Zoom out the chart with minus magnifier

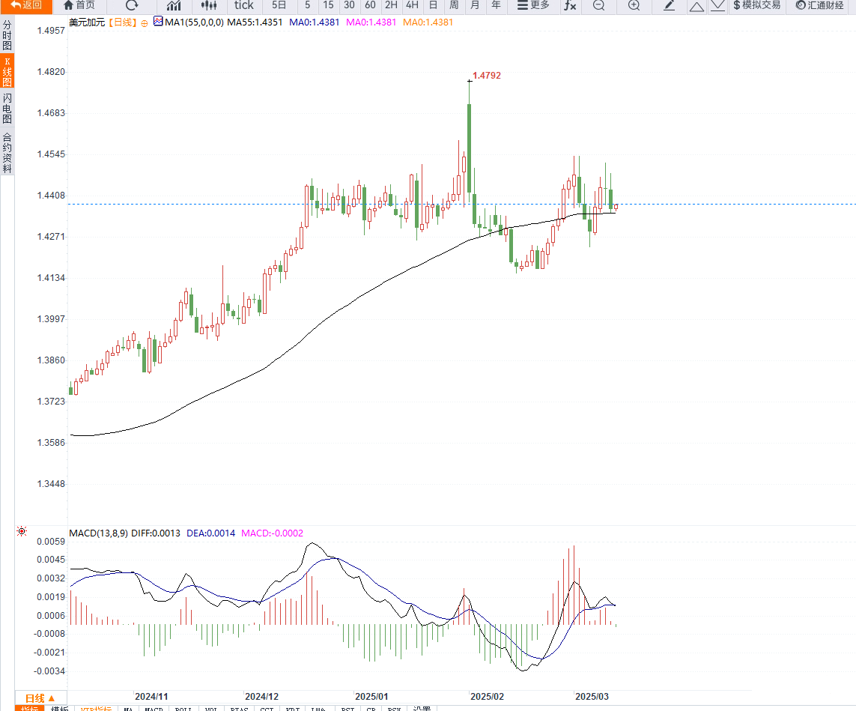point(599,5)
